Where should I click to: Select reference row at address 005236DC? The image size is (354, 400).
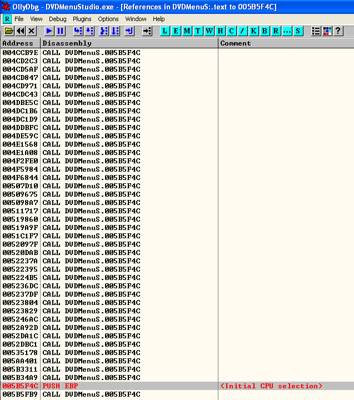point(177,286)
